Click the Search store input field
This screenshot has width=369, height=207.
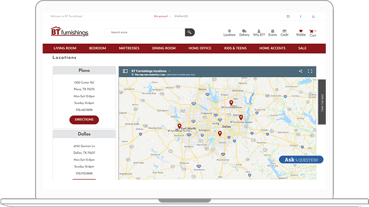pos(145,32)
